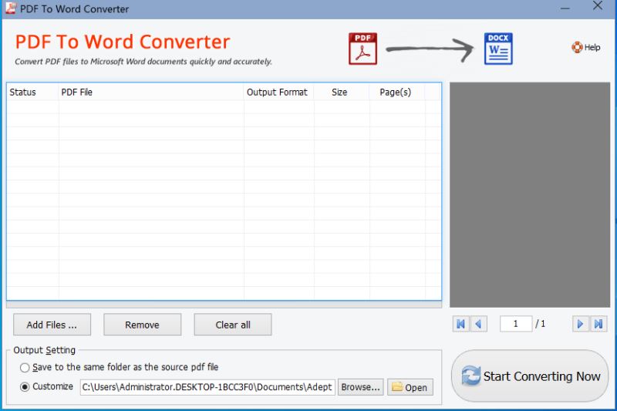
Task: Jump to the last preview page
Action: tap(598, 324)
